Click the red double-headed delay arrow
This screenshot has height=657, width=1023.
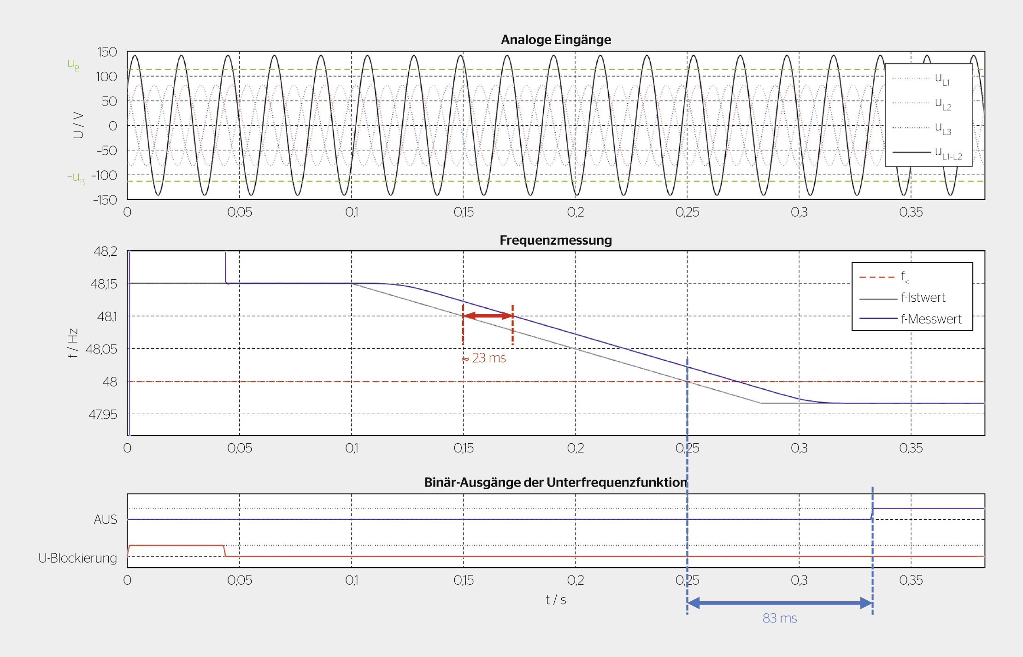488,316
